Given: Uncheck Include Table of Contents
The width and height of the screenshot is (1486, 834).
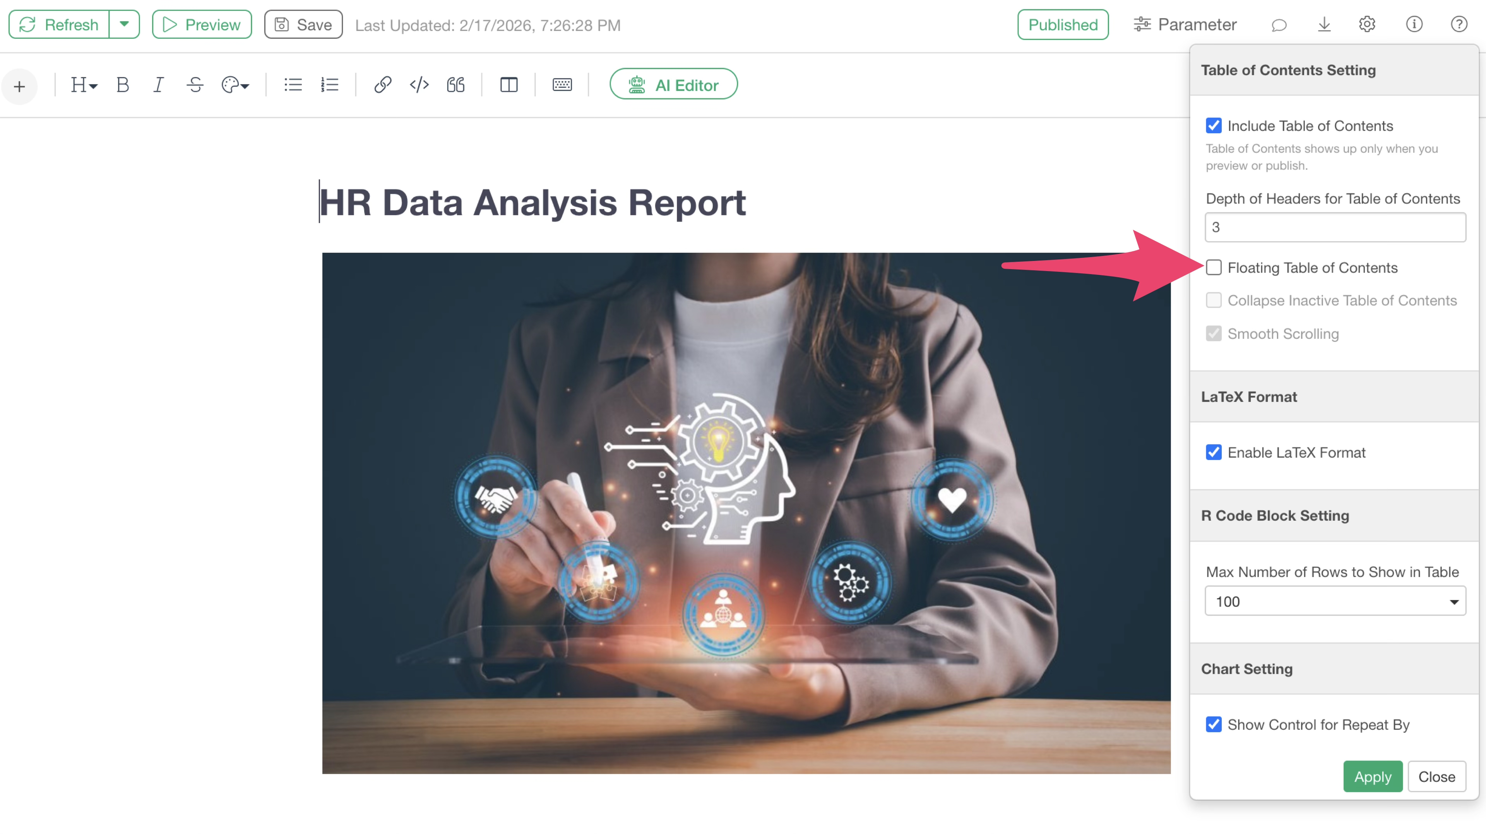Looking at the screenshot, I should coord(1214,126).
